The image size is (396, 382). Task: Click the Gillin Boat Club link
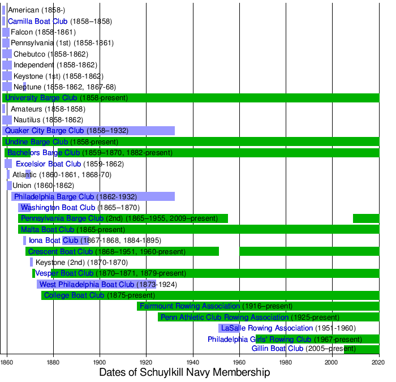click(277, 348)
